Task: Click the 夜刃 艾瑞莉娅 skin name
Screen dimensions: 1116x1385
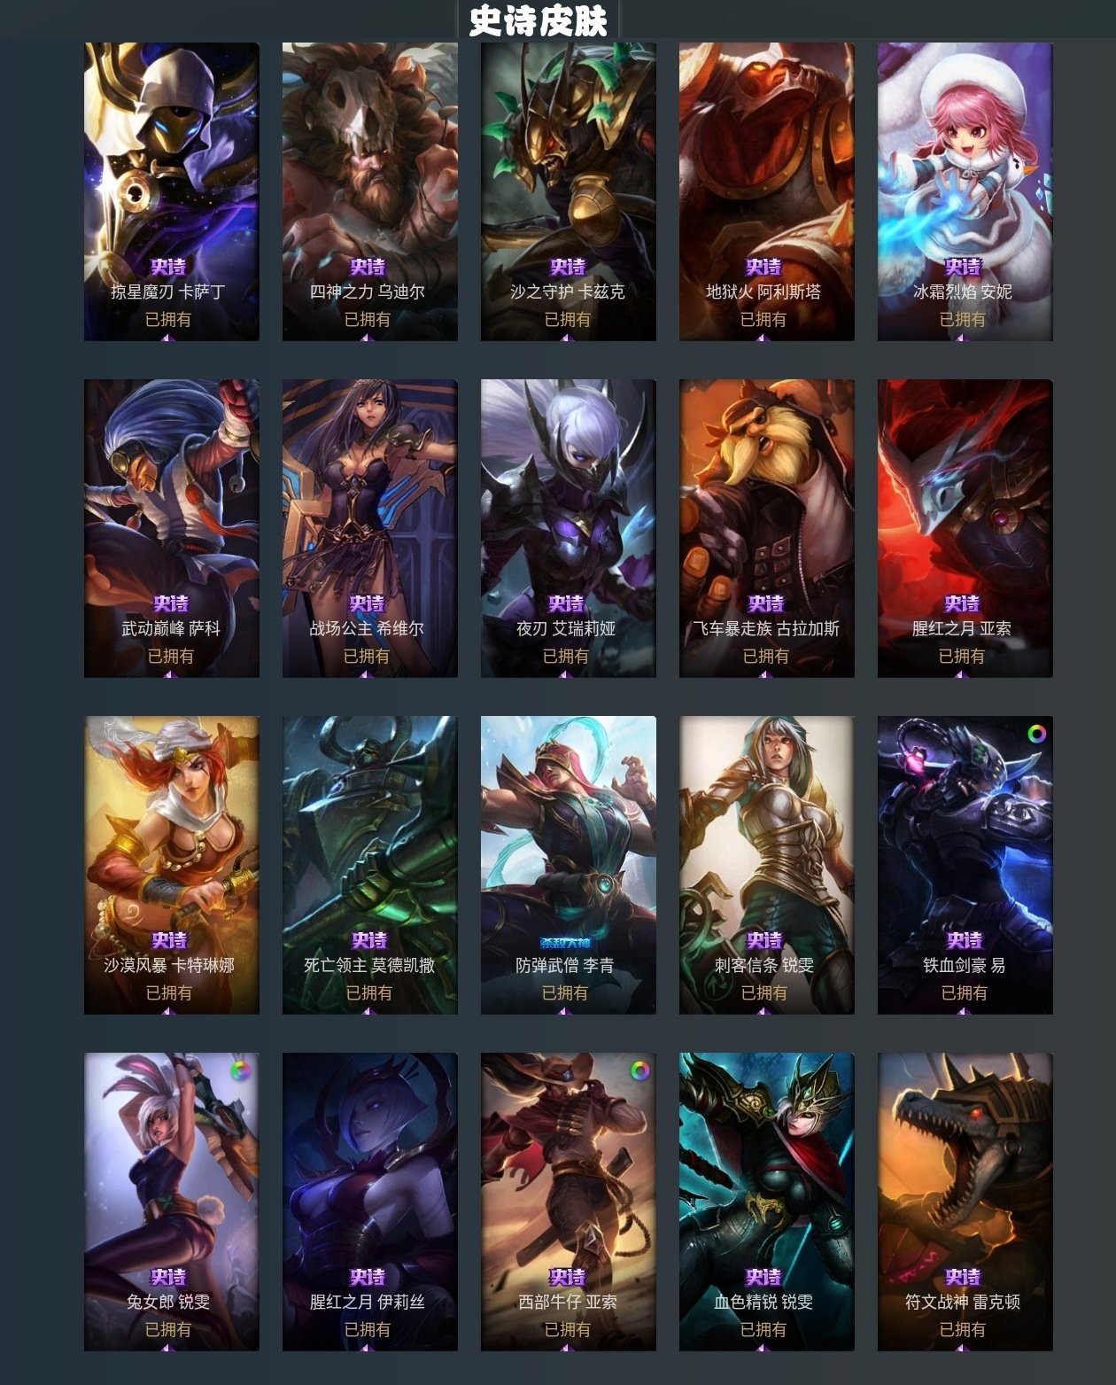Action: click(x=566, y=628)
